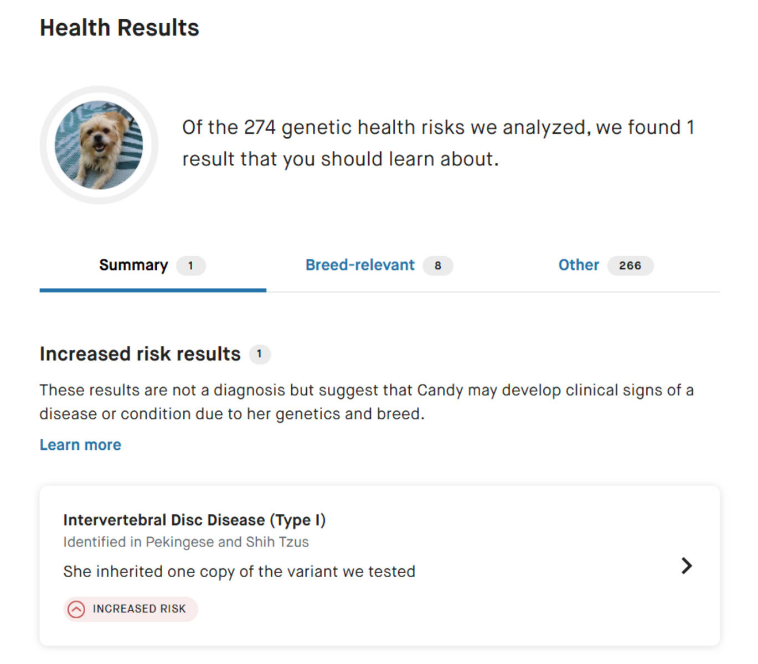Switch to the Other results tab
The image size is (758, 664).
tap(578, 265)
